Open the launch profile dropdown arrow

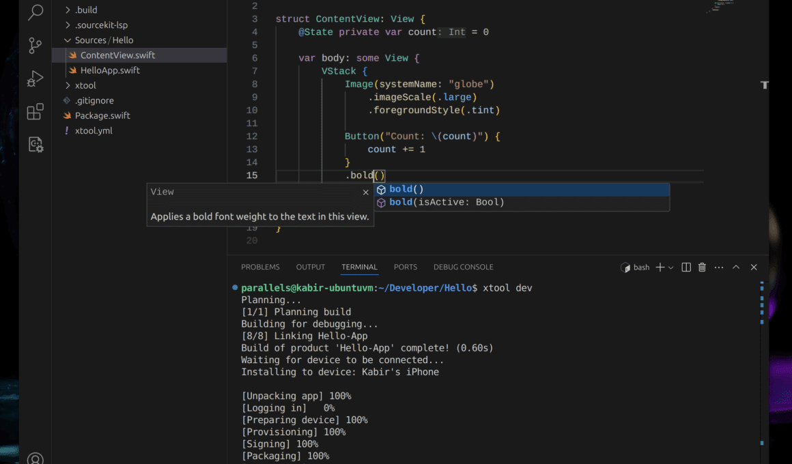click(x=670, y=267)
